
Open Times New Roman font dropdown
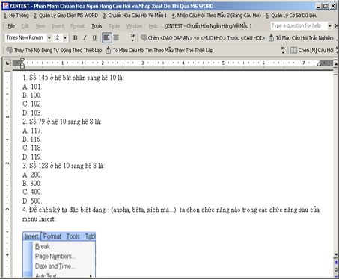point(49,38)
